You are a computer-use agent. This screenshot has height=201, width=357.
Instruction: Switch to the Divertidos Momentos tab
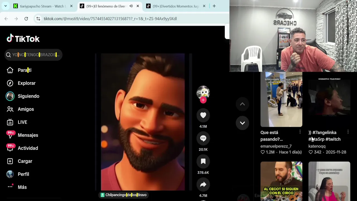(176, 6)
